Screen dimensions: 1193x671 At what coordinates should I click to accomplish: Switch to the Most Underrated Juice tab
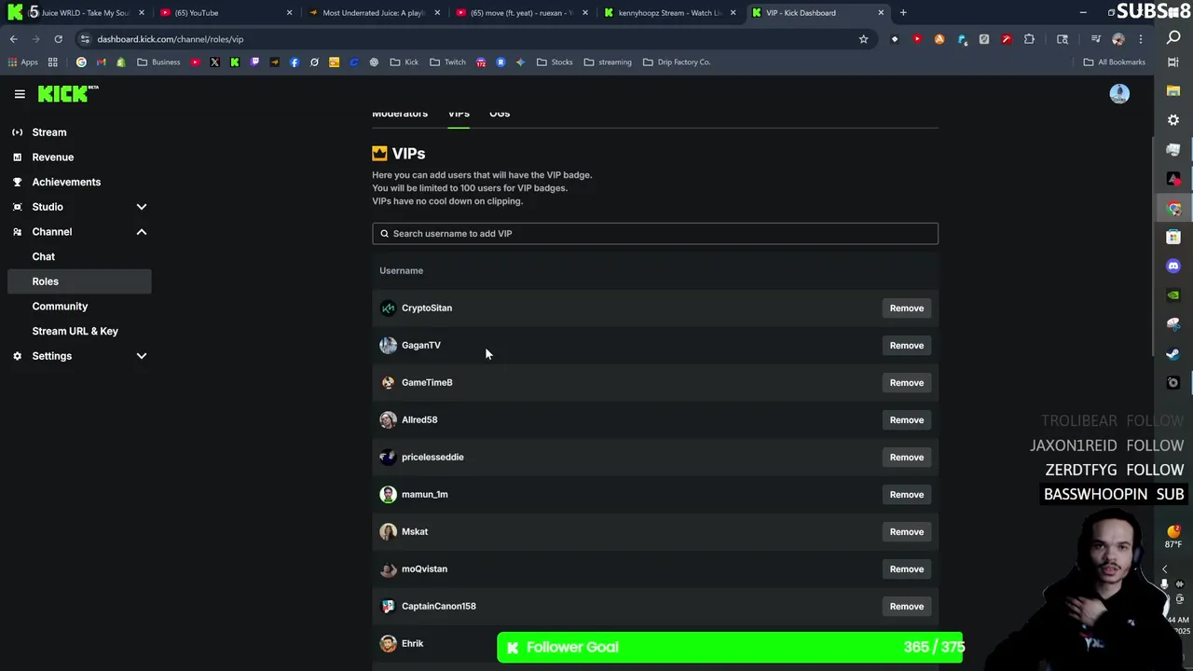click(x=373, y=13)
